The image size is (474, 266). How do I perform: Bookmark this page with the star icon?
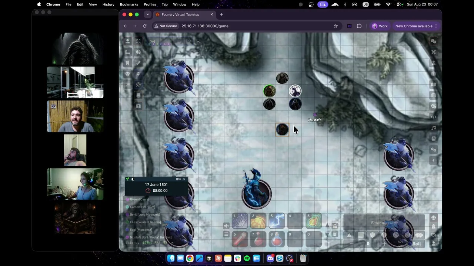click(x=336, y=26)
